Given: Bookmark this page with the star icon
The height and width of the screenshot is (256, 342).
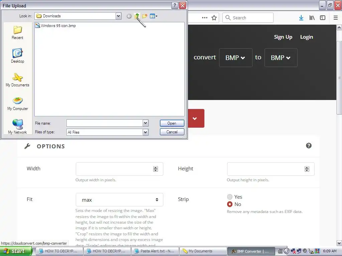Looking at the screenshot, I should (214, 18).
